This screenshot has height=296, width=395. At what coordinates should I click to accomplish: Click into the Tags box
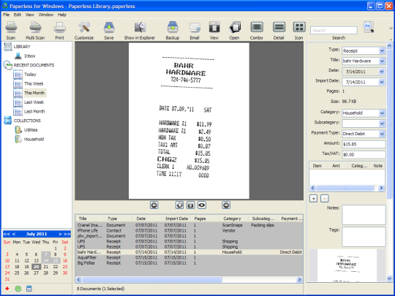[x=364, y=237]
